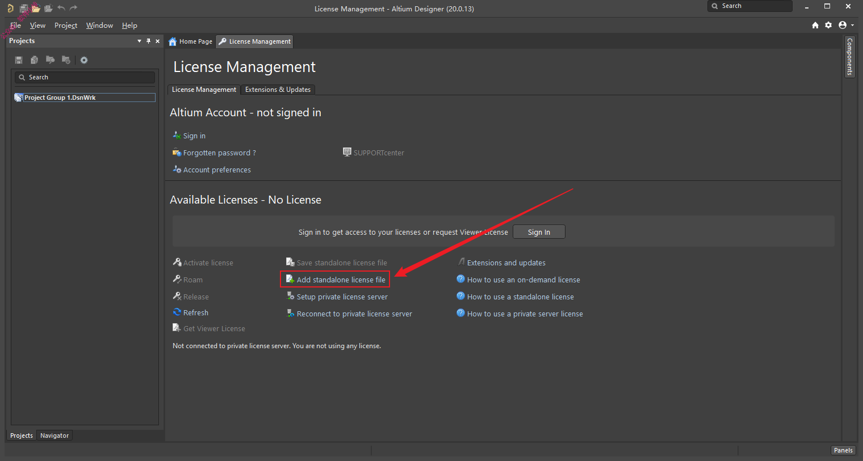Screen dimensions: 863x461
Task: Click the folder-with-gear icon in the Projects panel
Action: 66,60
